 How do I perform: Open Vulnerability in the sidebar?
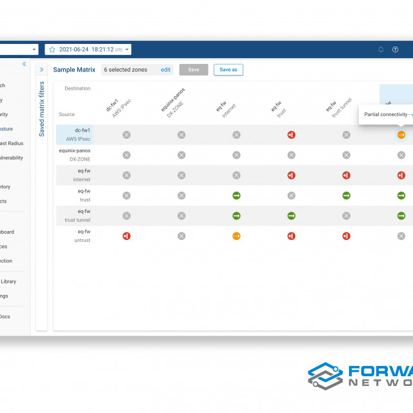(12, 157)
